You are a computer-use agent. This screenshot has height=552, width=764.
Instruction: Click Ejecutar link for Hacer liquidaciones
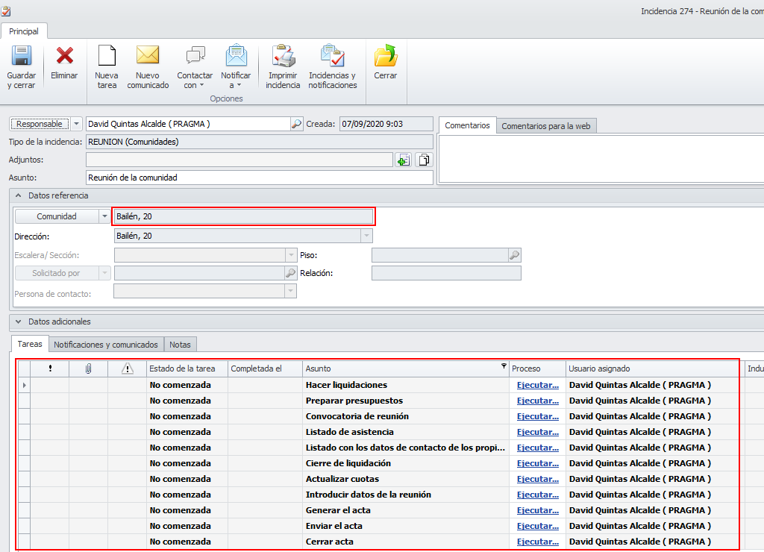pyautogui.click(x=537, y=385)
